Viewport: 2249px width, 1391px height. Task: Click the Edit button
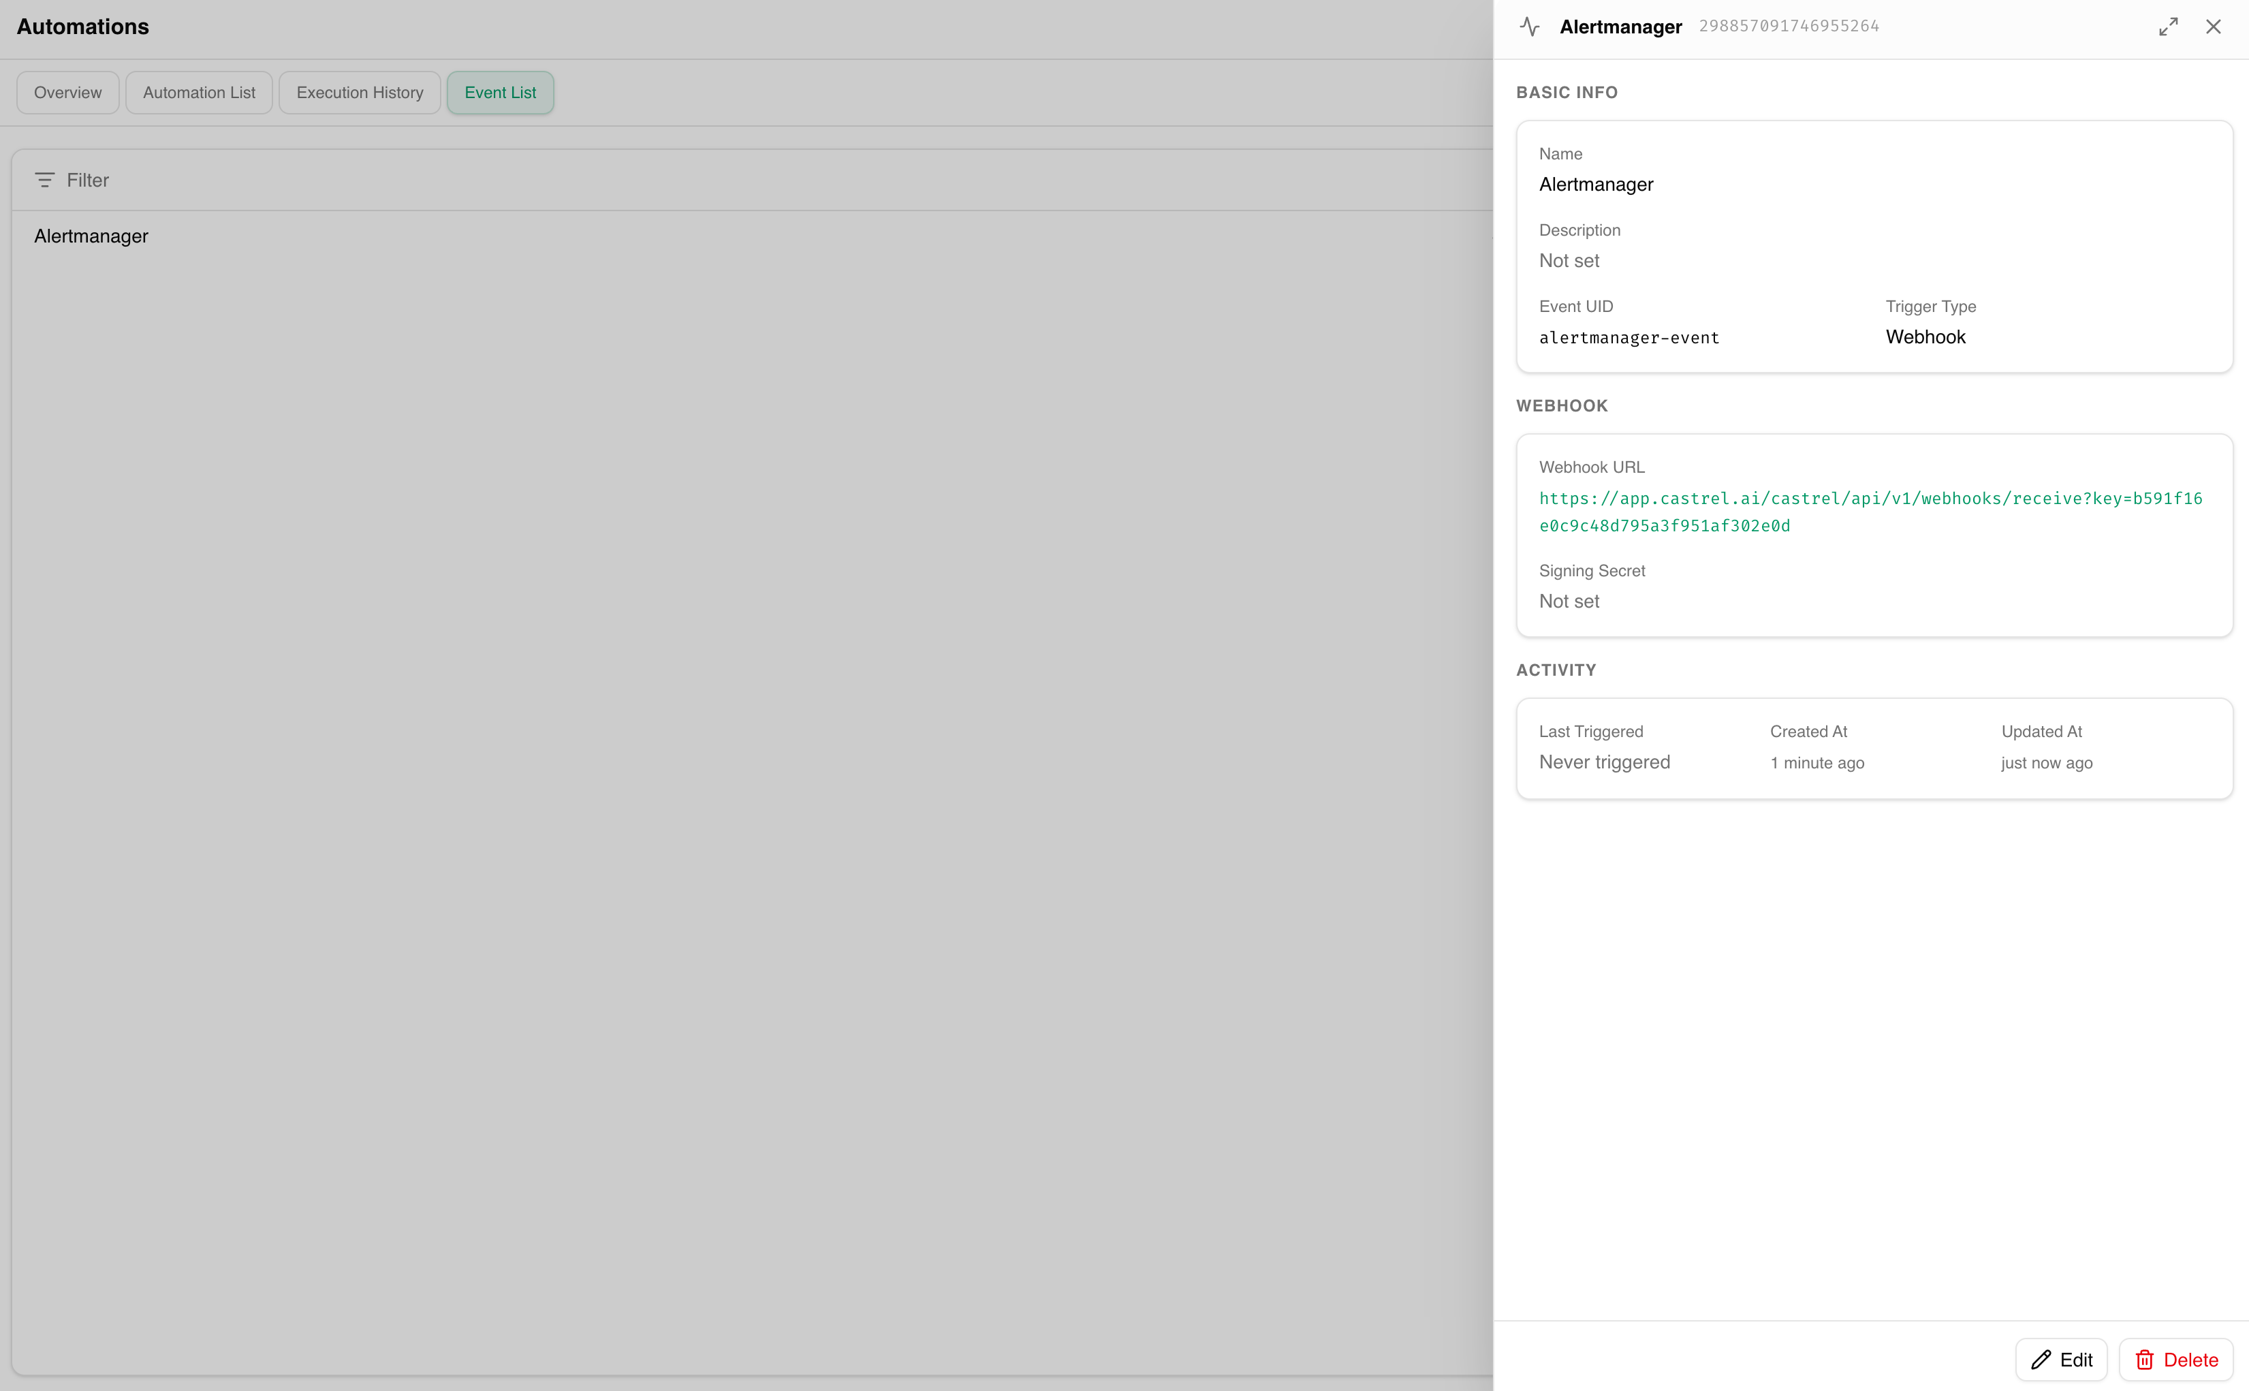pyautogui.click(x=2061, y=1359)
